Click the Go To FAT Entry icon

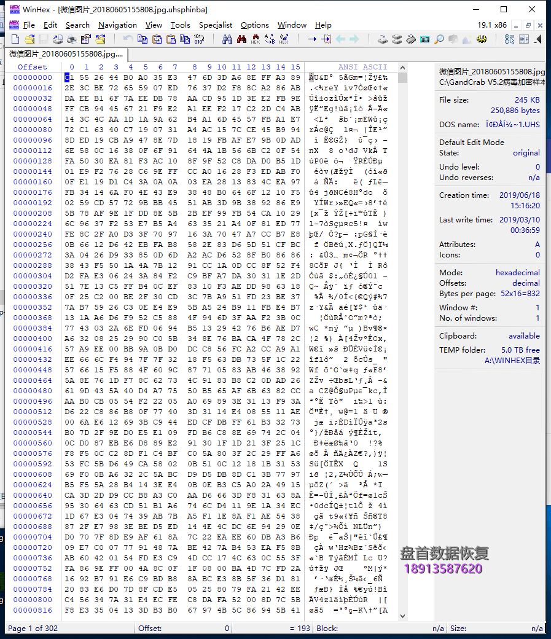[326, 39]
